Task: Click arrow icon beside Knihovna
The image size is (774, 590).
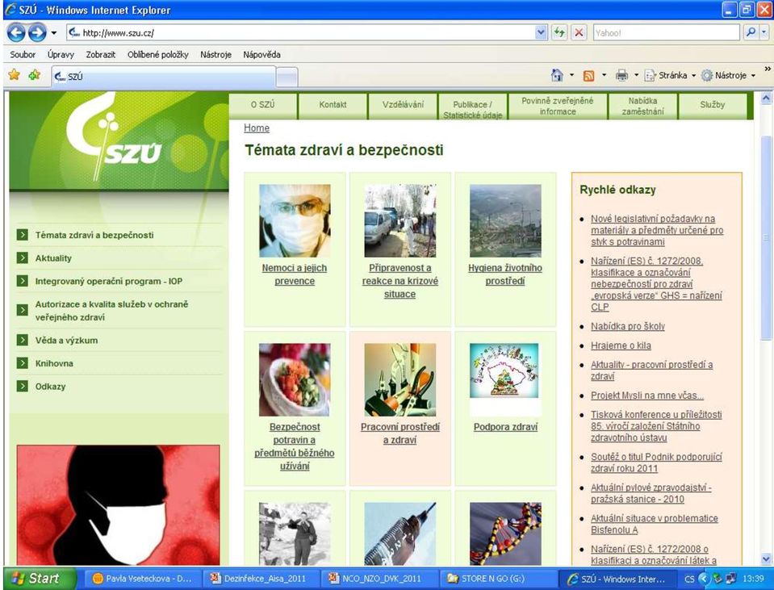Action: point(23,363)
